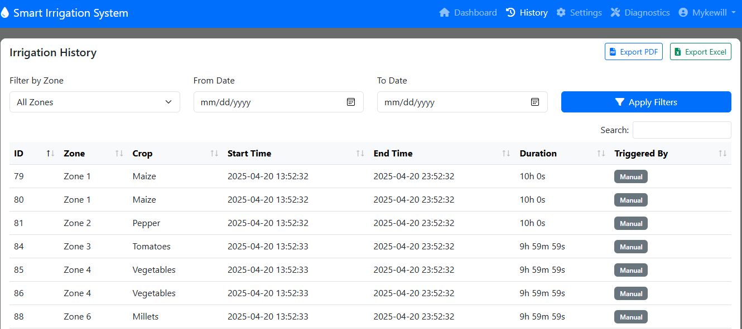Expand the All Zones filter dropdown
Screen dimensions: 742x329
click(x=94, y=102)
